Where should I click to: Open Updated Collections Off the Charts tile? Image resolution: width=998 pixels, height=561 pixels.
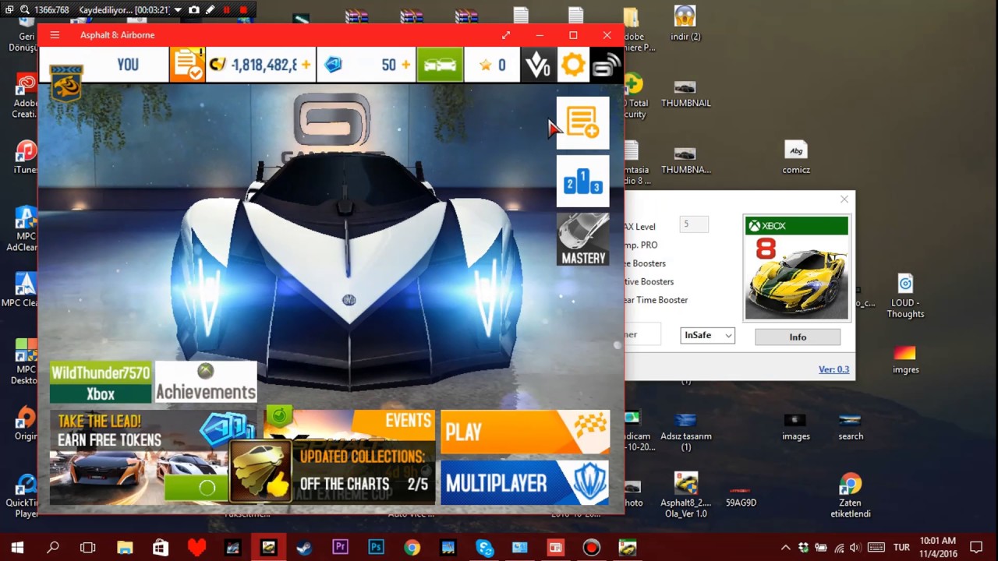[x=334, y=471]
